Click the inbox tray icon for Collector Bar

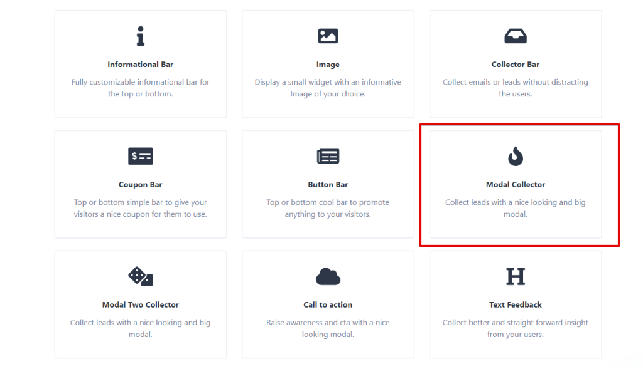coord(515,36)
